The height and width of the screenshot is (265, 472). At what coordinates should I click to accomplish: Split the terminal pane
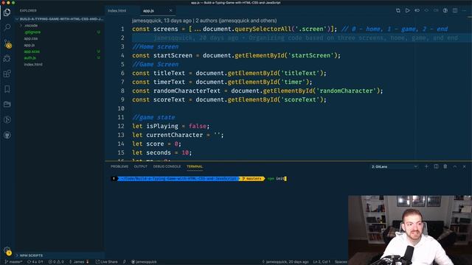(436, 166)
